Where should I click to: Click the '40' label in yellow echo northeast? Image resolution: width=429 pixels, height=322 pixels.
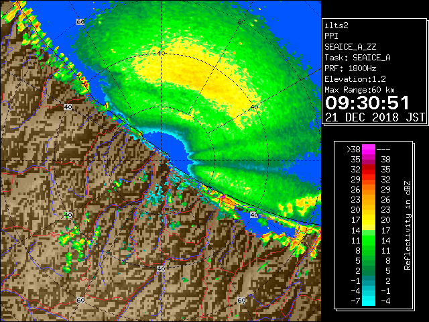[x=255, y=107]
